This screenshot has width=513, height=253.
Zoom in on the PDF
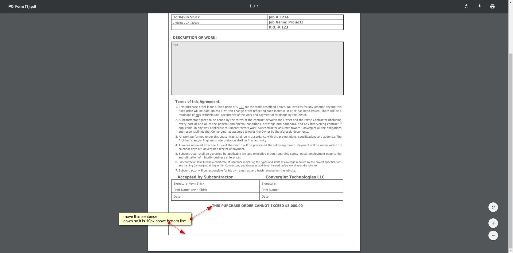coord(493,223)
